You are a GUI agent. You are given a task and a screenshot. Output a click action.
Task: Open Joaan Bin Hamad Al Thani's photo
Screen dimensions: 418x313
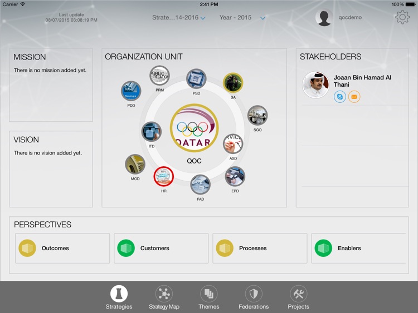point(315,85)
